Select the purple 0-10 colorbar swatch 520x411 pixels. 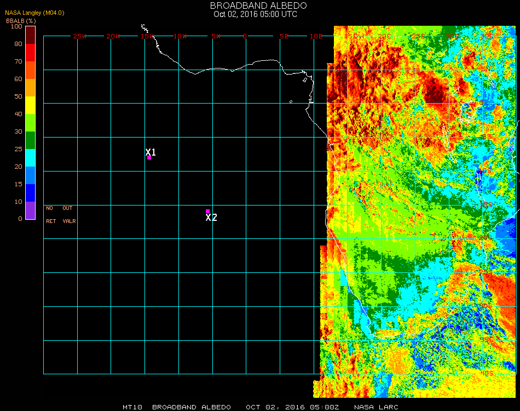[30, 210]
